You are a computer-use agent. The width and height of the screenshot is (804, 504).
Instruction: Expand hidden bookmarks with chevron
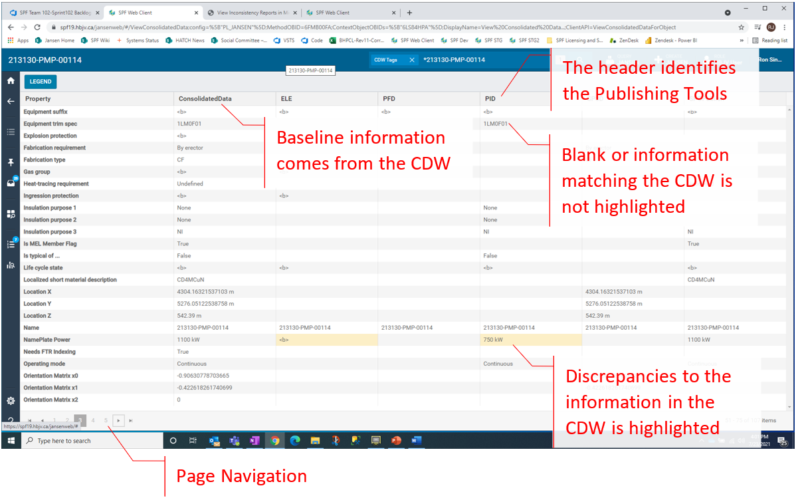pyautogui.click(x=742, y=41)
